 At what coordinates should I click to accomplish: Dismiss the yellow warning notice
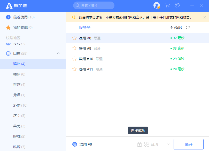tap(204, 17)
